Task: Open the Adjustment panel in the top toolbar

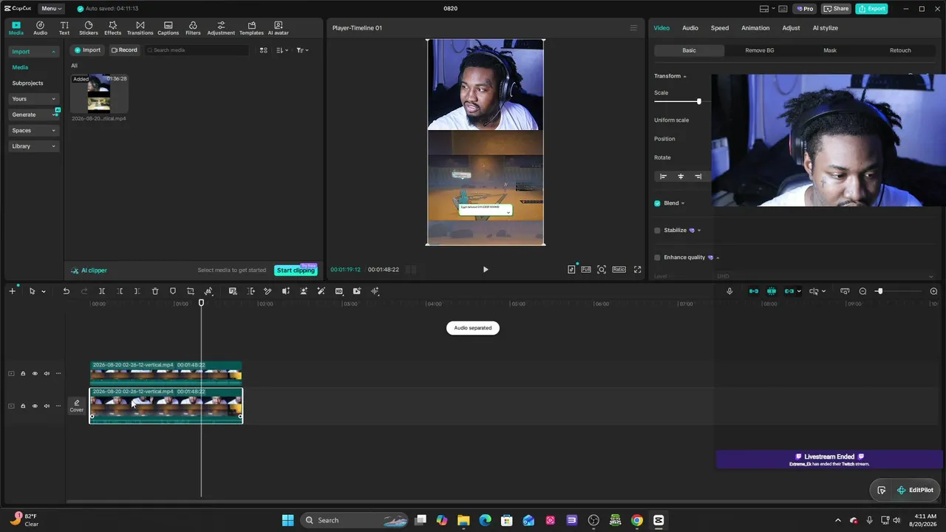Action: click(221, 28)
